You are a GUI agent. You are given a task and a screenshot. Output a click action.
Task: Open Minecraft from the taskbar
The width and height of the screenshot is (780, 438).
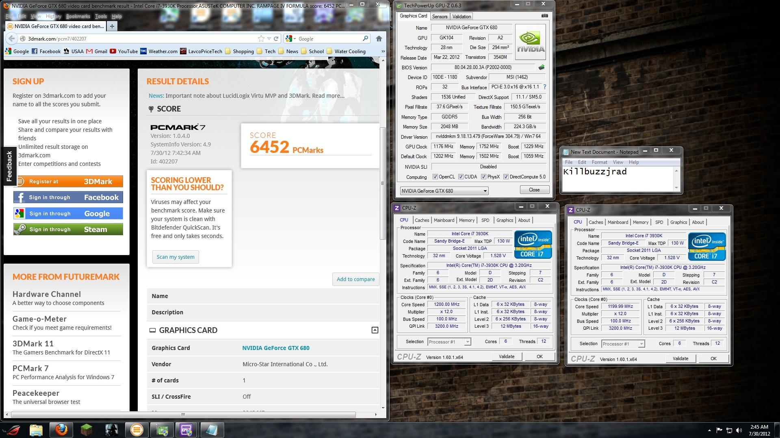tap(87, 429)
